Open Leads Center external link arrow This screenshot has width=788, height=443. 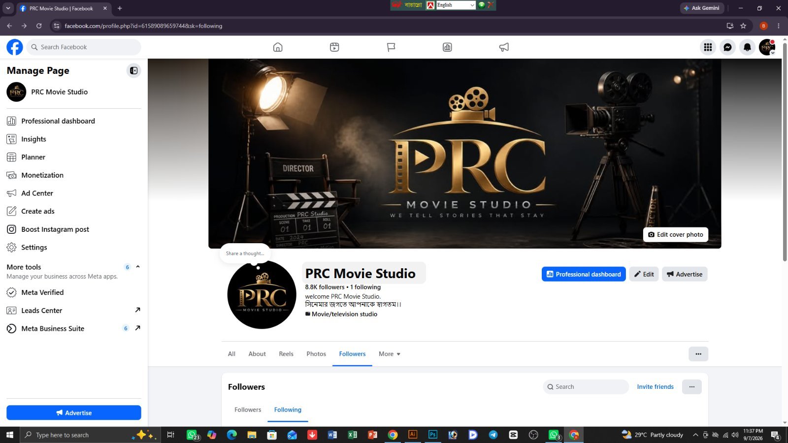pyautogui.click(x=137, y=310)
